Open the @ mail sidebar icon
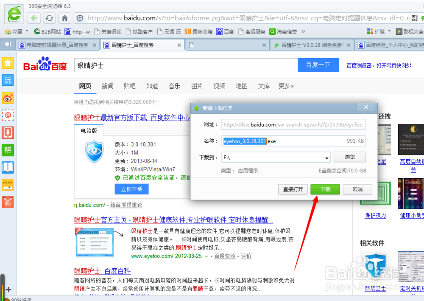 tap(8, 115)
